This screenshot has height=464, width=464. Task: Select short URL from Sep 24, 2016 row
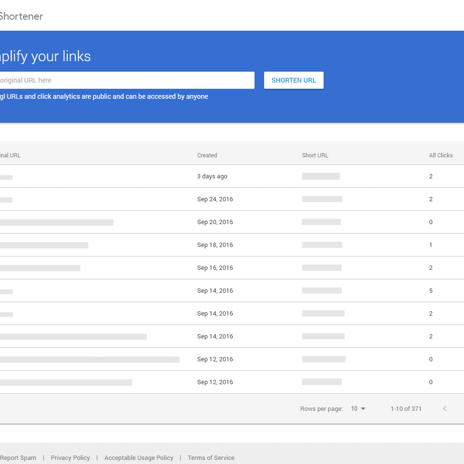pyautogui.click(x=322, y=199)
